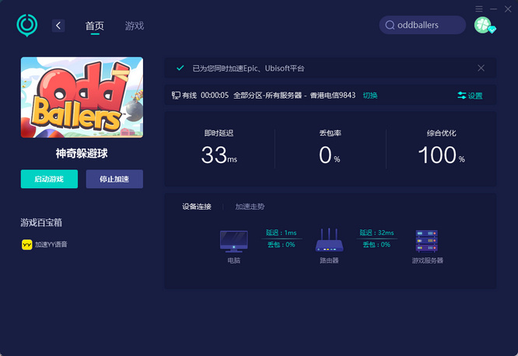Click the 神奇躲避球 game title
Screen dimensions: 518x356
pos(82,153)
